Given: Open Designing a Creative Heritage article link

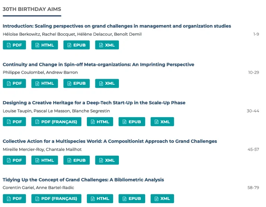Looking at the screenshot, I should [94, 103].
